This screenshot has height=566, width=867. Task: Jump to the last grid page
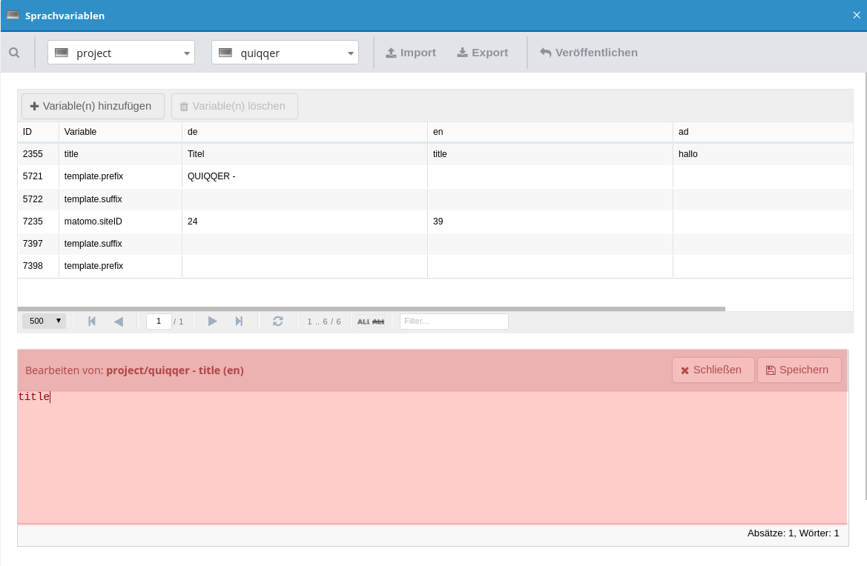click(x=239, y=321)
